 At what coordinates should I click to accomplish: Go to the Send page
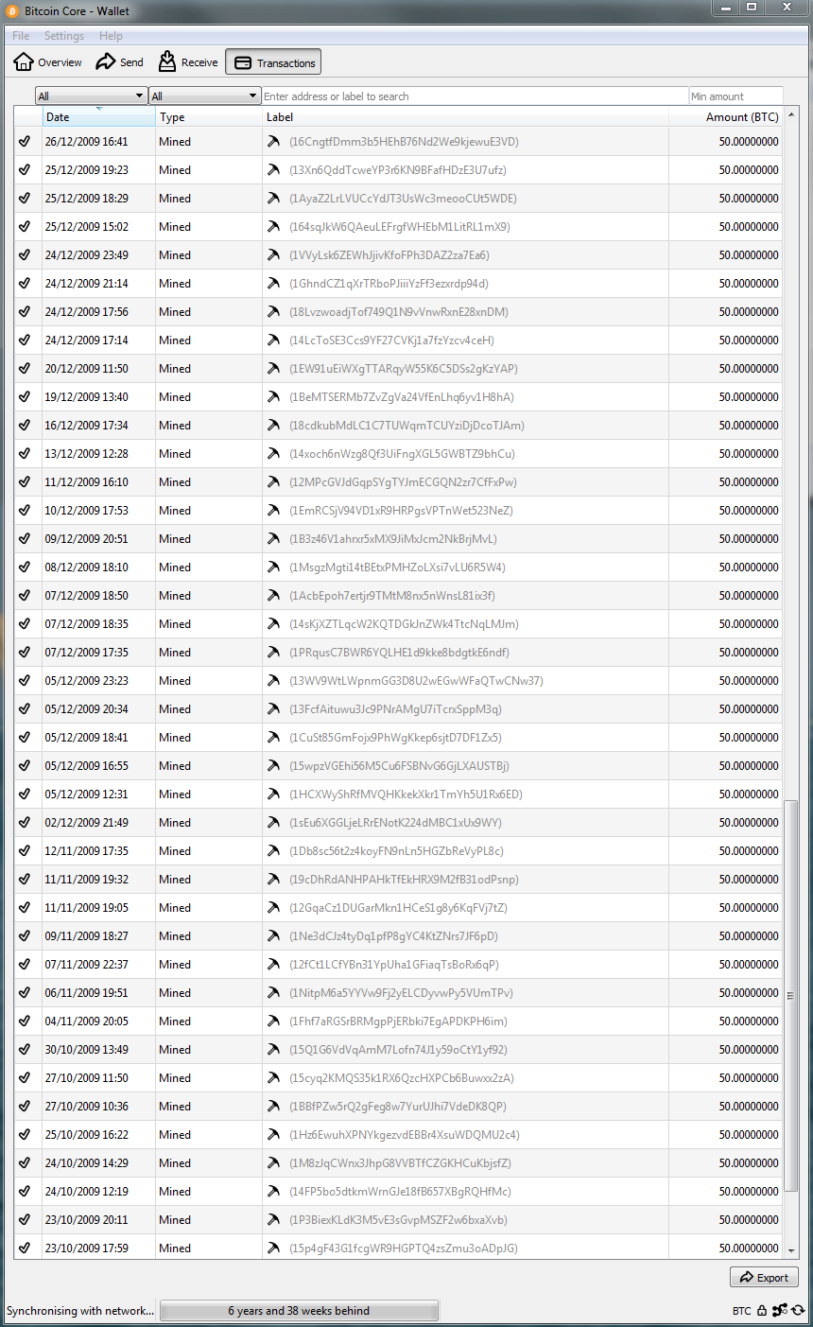point(120,62)
